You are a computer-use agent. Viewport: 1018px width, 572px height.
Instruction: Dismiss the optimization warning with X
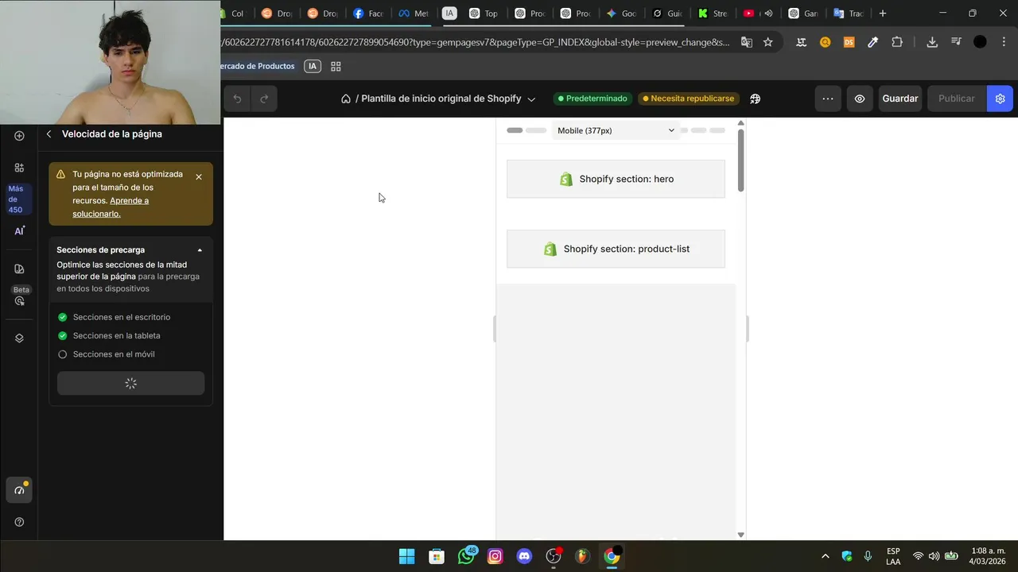[x=199, y=177]
